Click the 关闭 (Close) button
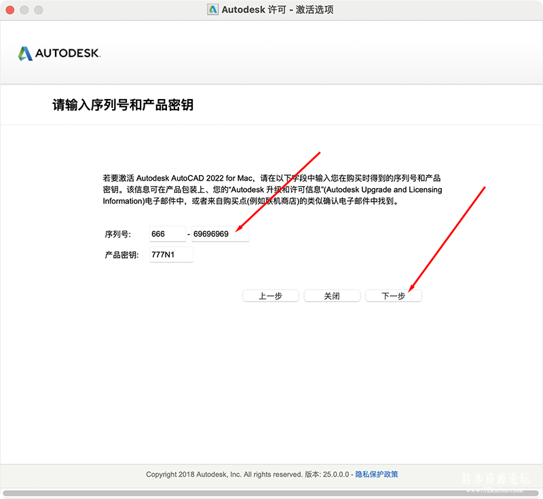 [332, 296]
